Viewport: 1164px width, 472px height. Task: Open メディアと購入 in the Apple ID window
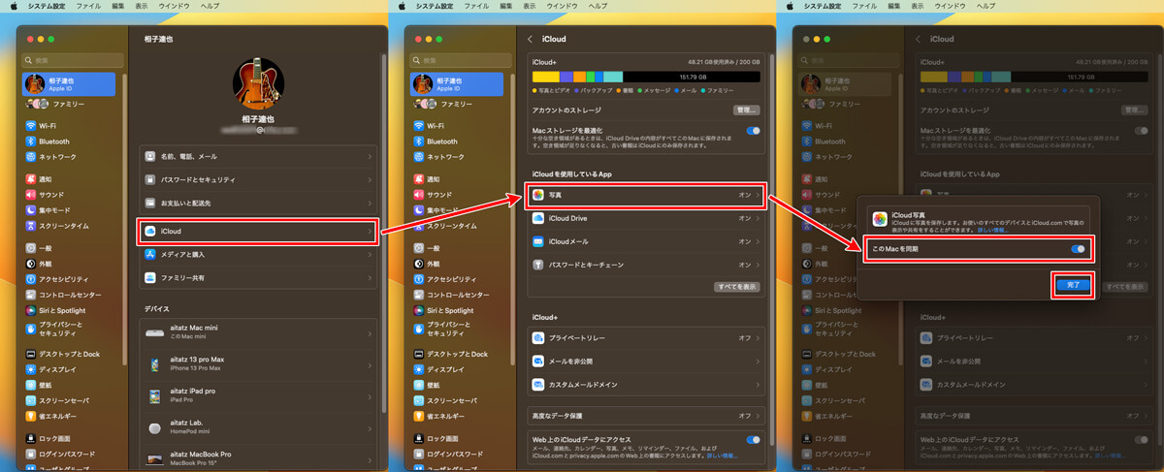tap(258, 255)
